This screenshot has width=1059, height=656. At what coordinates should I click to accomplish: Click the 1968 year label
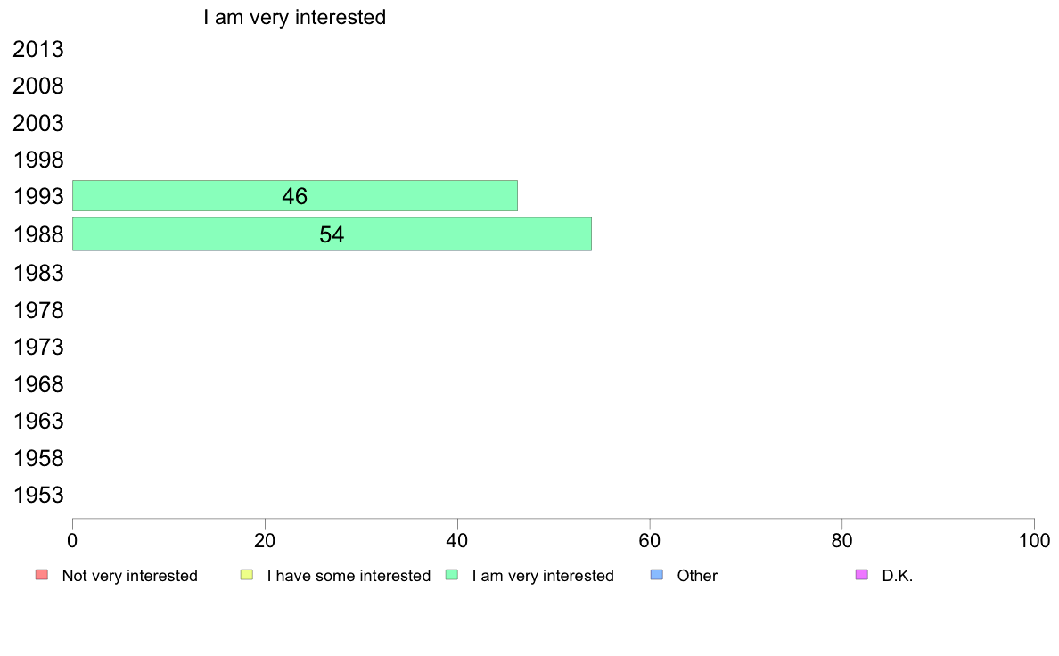pyautogui.click(x=37, y=384)
